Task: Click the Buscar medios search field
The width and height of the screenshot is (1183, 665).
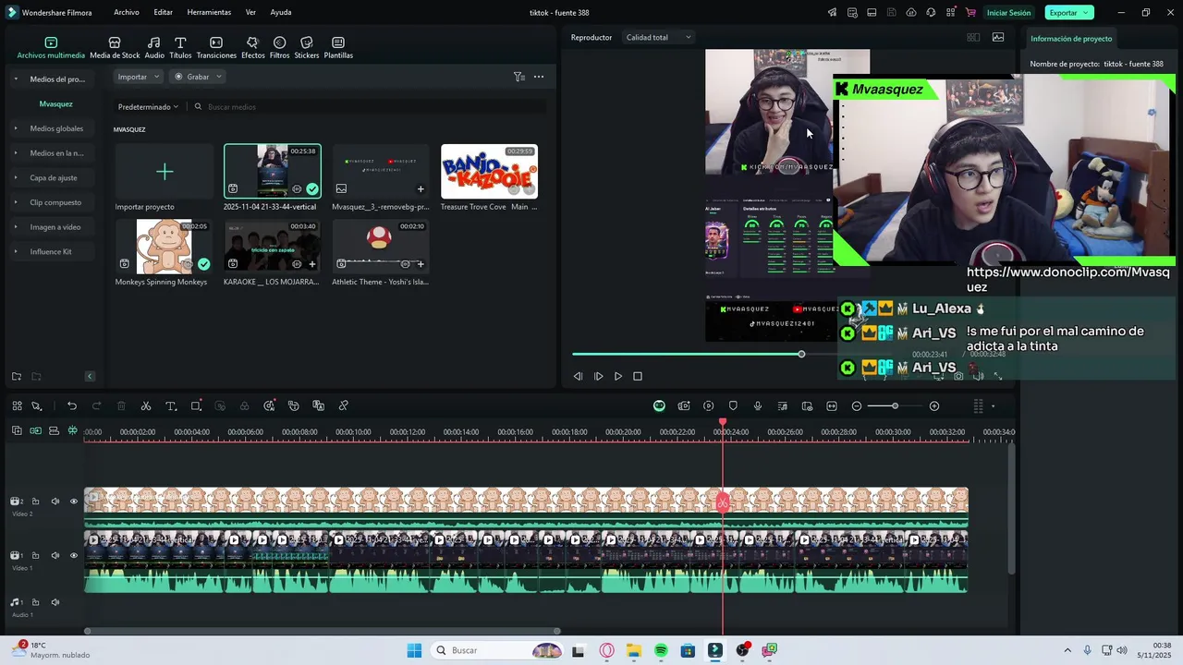Action: click(x=370, y=107)
